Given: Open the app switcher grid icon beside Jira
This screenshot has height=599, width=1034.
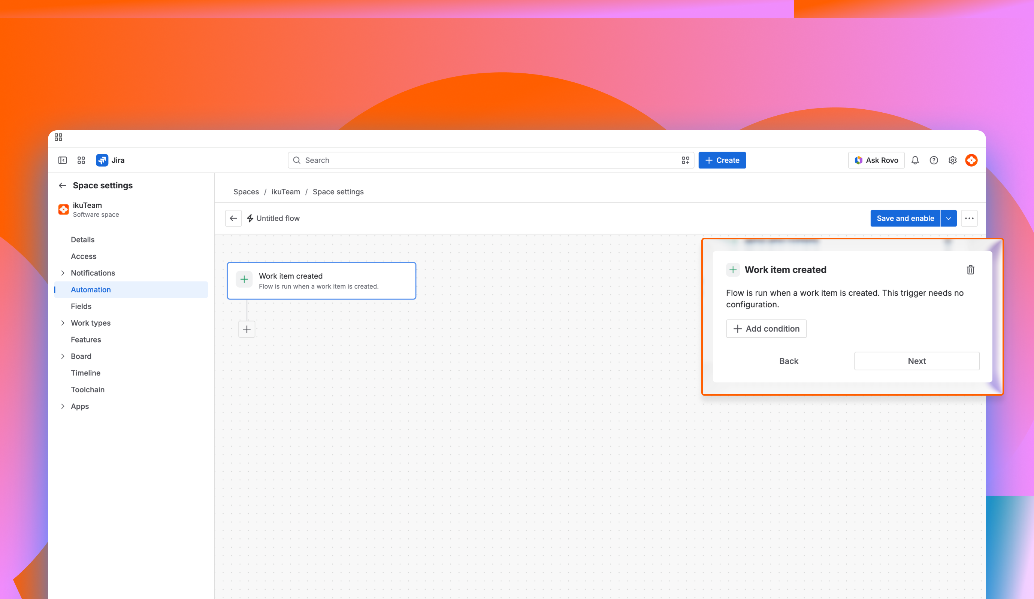Looking at the screenshot, I should [x=81, y=160].
